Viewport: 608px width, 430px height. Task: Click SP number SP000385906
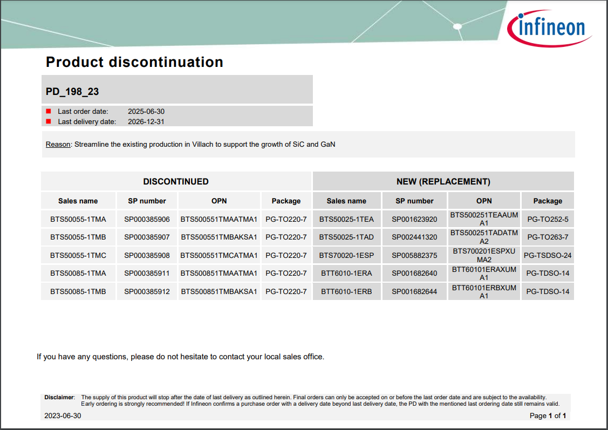click(147, 219)
